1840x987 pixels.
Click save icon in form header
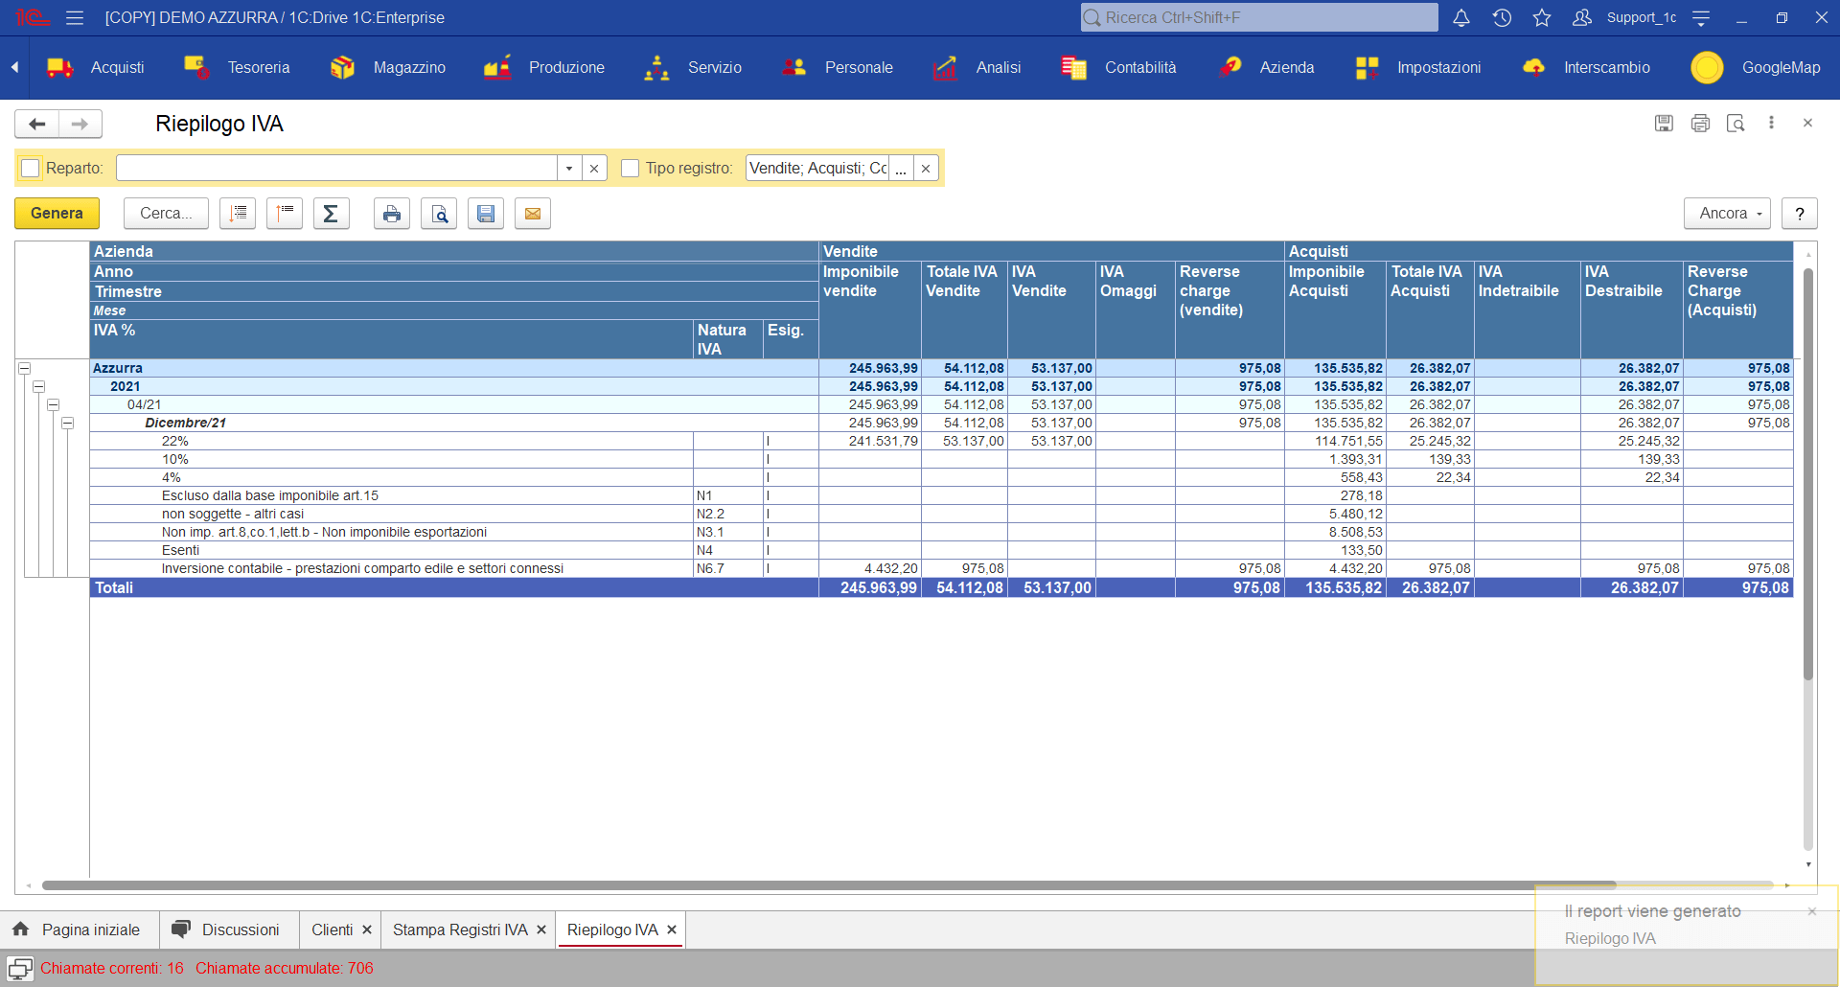click(1664, 123)
